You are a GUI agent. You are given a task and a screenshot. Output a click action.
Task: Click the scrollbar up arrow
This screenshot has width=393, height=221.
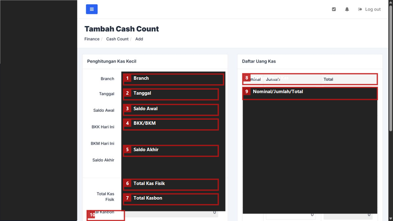391,2
